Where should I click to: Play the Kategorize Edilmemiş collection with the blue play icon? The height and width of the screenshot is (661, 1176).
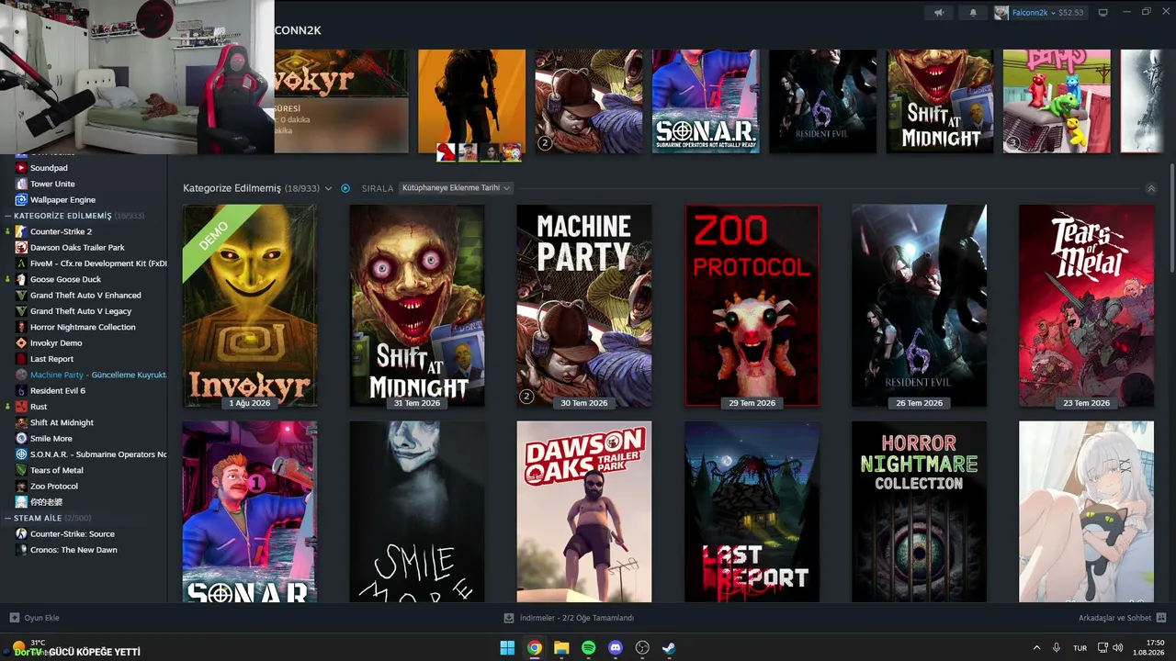point(345,188)
